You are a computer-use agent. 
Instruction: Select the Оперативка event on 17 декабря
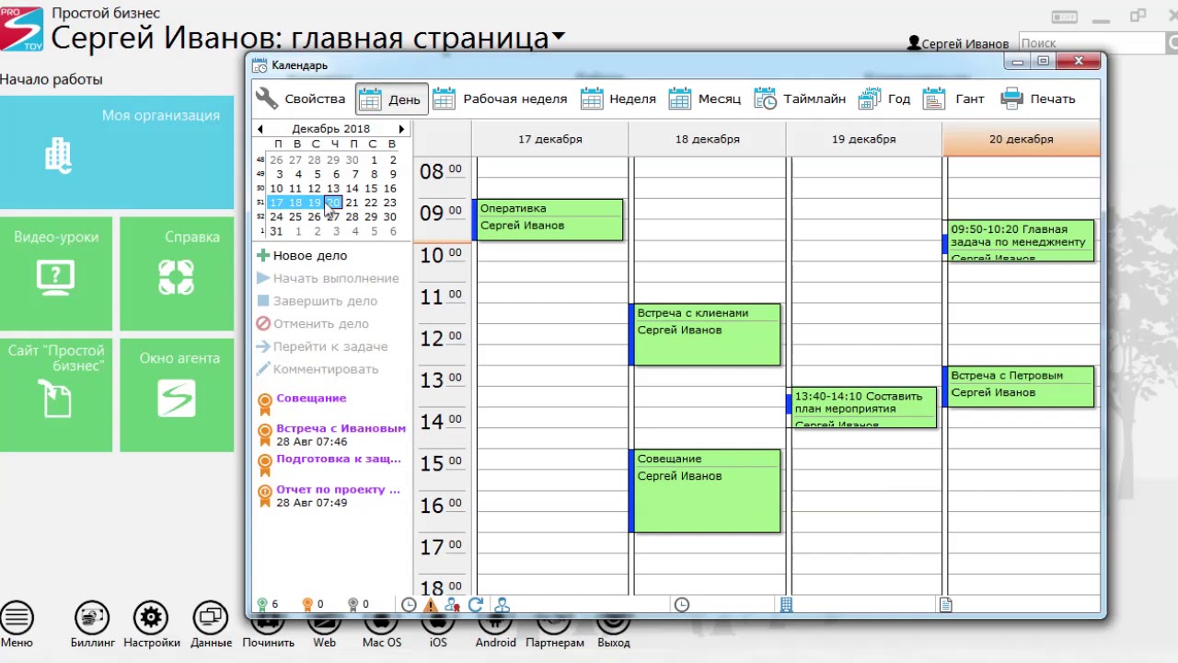(x=549, y=220)
